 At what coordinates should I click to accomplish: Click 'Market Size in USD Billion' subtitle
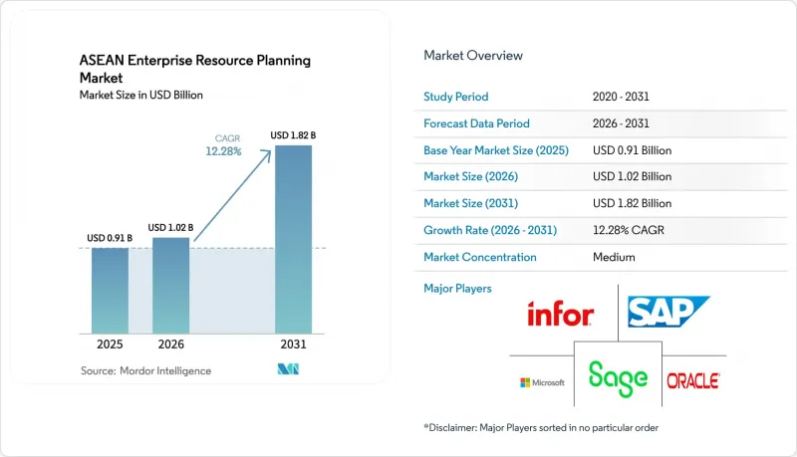click(140, 95)
